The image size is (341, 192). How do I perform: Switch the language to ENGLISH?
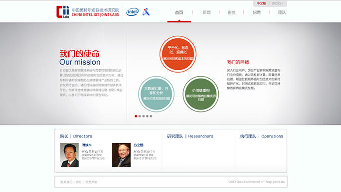click(277, 3)
